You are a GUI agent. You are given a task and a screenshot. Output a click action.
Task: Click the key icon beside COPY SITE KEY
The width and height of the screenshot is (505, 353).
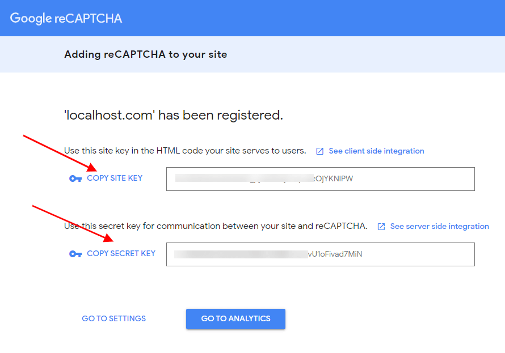click(x=75, y=178)
